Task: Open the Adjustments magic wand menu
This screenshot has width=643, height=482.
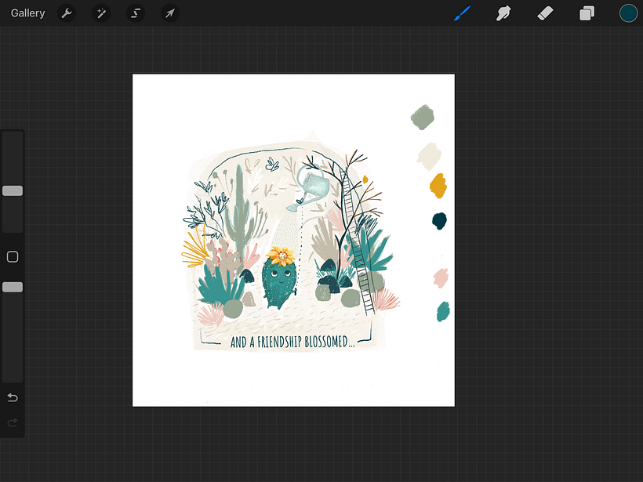Action: coord(101,13)
